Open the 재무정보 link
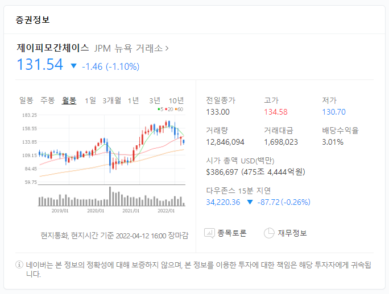Viewport: 389px width, 294px height. coord(292,233)
